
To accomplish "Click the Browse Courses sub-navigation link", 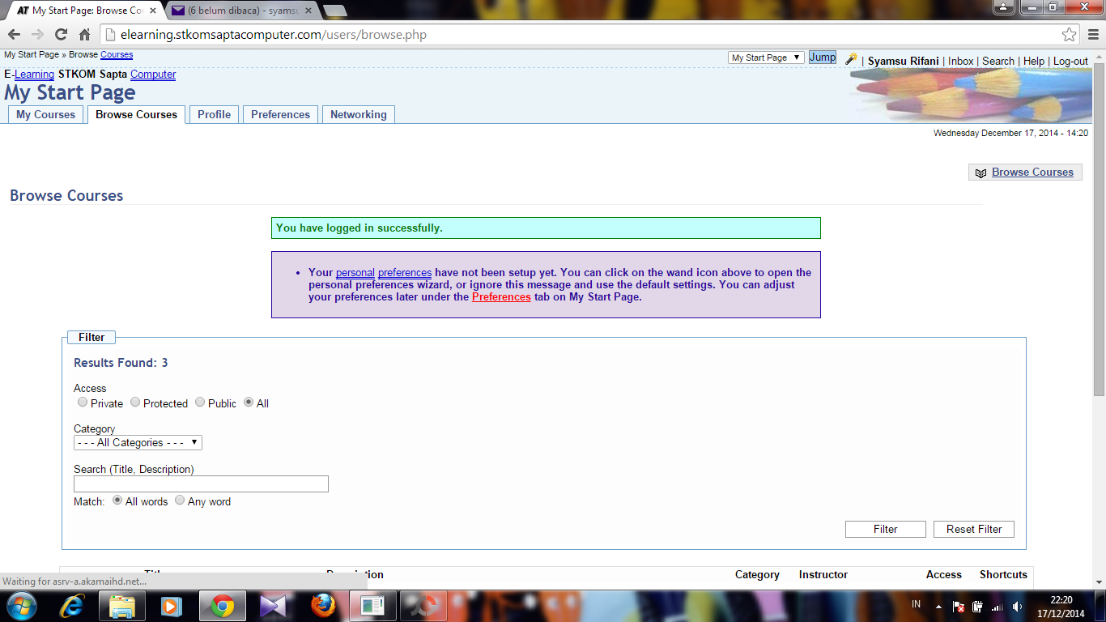I will (x=1032, y=172).
